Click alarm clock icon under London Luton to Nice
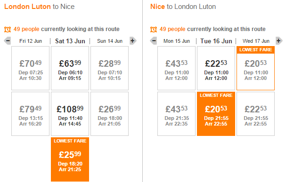286x182 pixels. click(8, 29)
